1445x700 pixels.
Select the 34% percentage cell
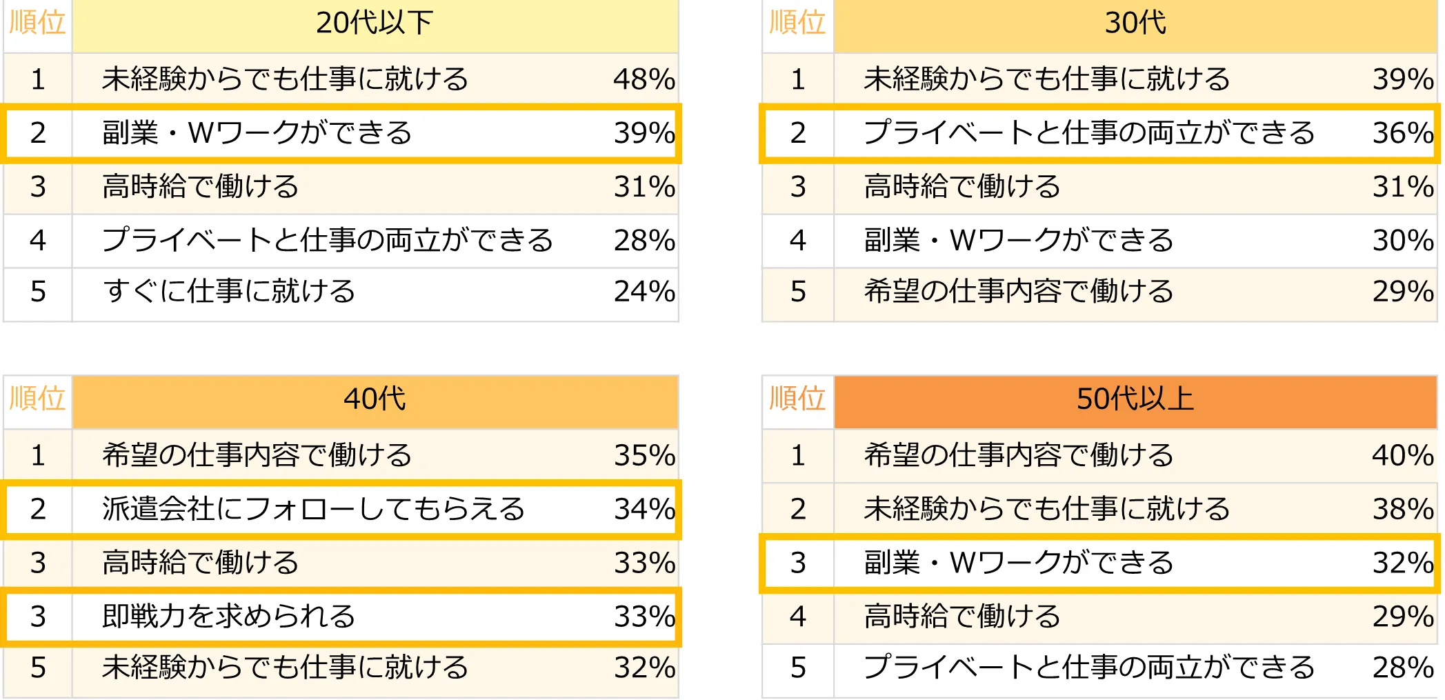(644, 509)
